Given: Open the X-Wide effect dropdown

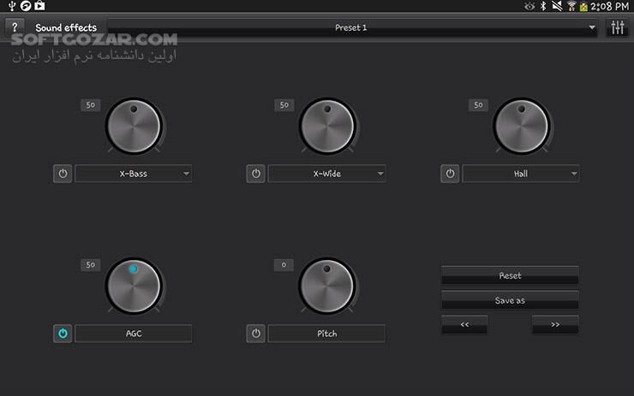Looking at the screenshot, I should [x=326, y=174].
